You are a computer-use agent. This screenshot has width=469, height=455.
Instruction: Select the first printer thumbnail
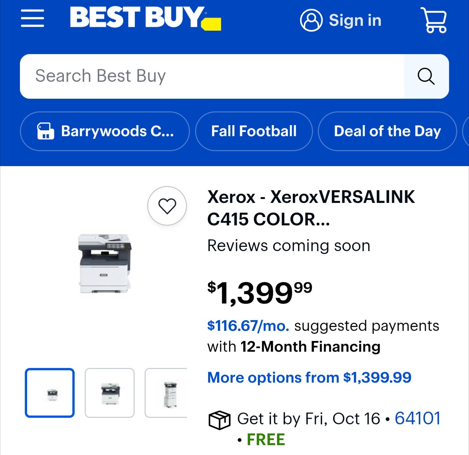(50, 393)
